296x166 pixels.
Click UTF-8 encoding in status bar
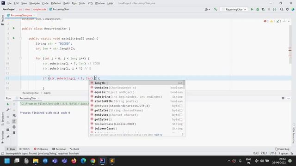click(272, 154)
